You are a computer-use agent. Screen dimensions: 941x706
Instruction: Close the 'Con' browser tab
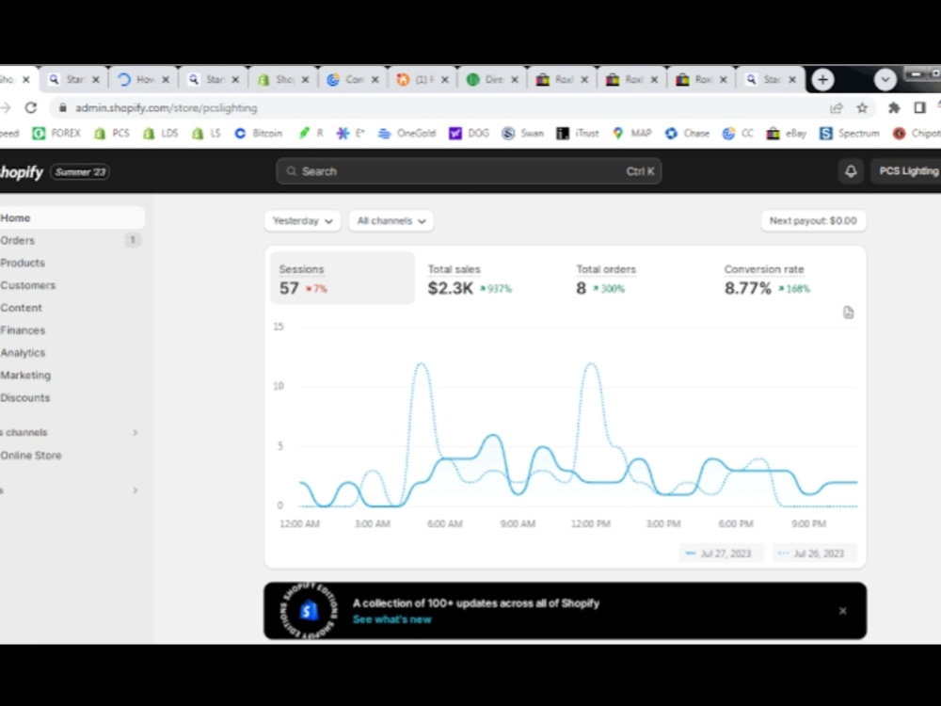[375, 79]
